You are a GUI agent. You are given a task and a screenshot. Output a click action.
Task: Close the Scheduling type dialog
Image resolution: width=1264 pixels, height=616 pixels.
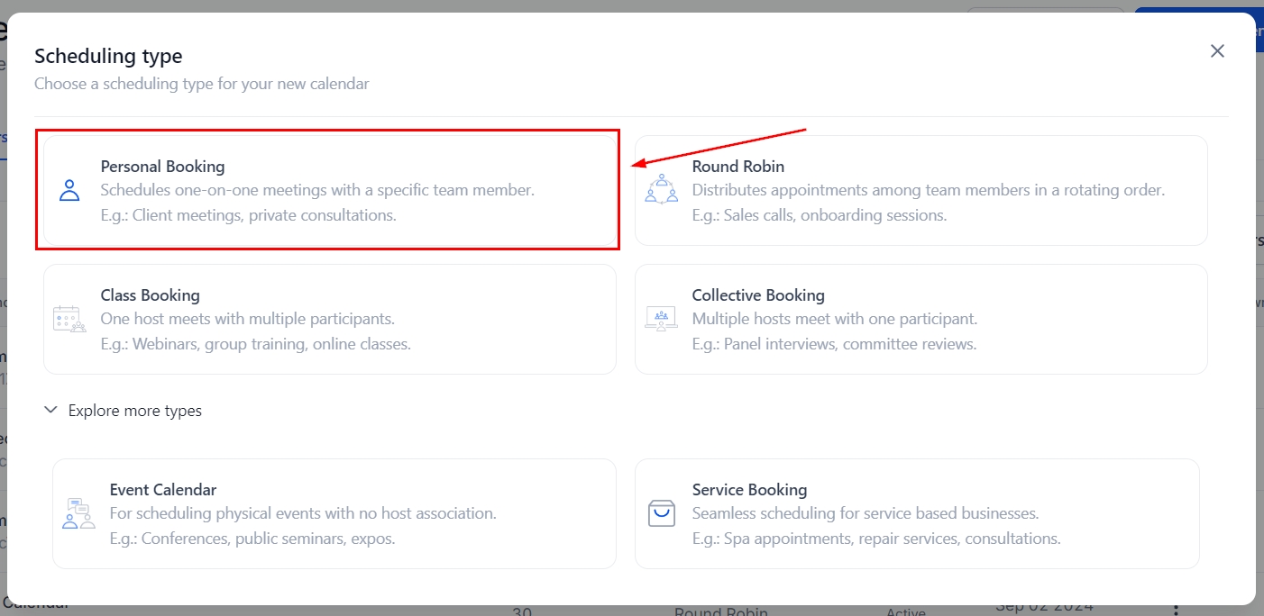point(1217,51)
